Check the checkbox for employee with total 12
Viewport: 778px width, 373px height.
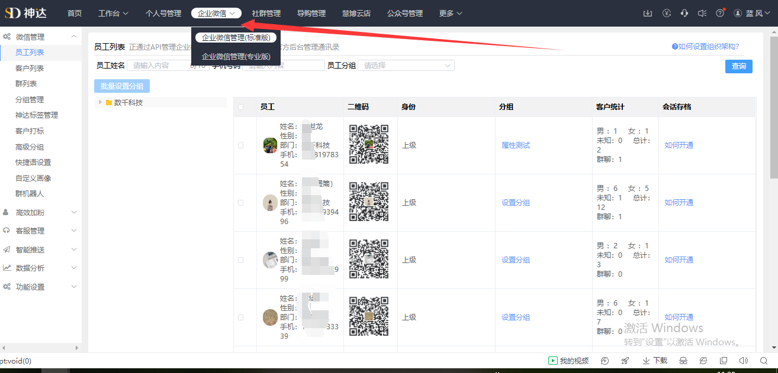coord(240,203)
